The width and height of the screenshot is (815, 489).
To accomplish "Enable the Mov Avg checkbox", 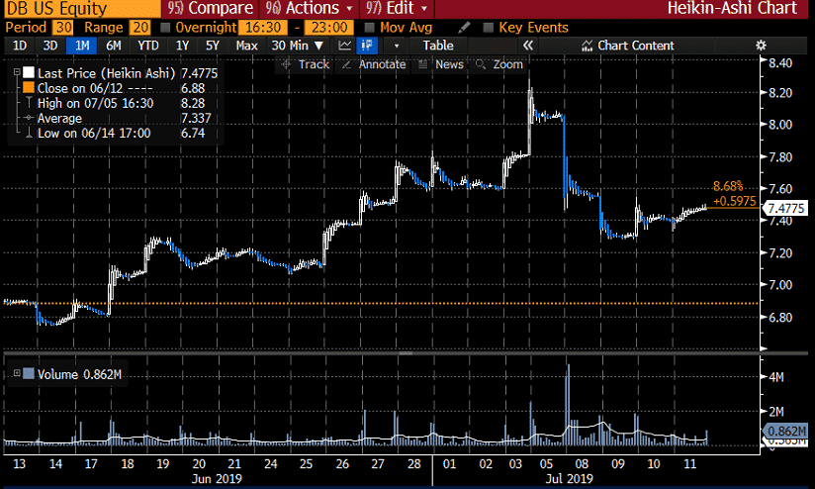I will pyautogui.click(x=370, y=28).
